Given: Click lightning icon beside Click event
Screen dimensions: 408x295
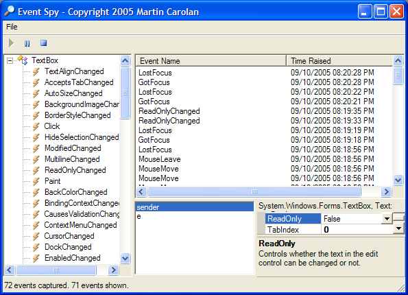Looking at the screenshot, I should [x=36, y=126].
